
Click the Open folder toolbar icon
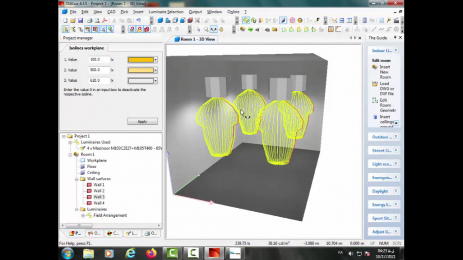tap(73, 21)
